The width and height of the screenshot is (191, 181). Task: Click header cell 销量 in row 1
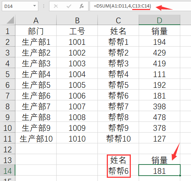[x=159, y=30]
